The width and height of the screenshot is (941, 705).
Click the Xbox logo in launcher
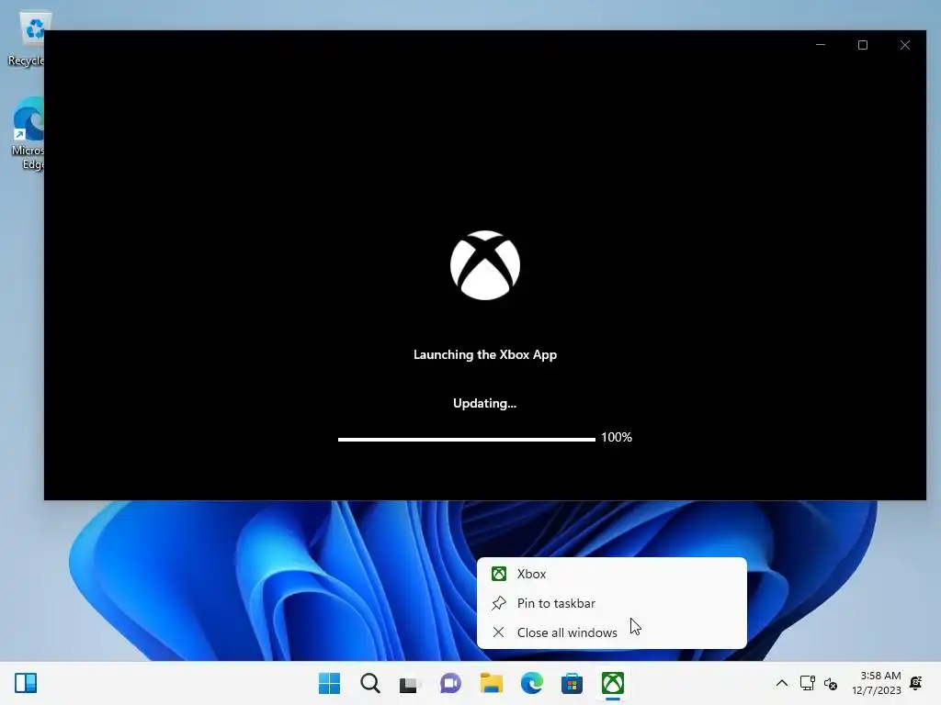[485, 265]
